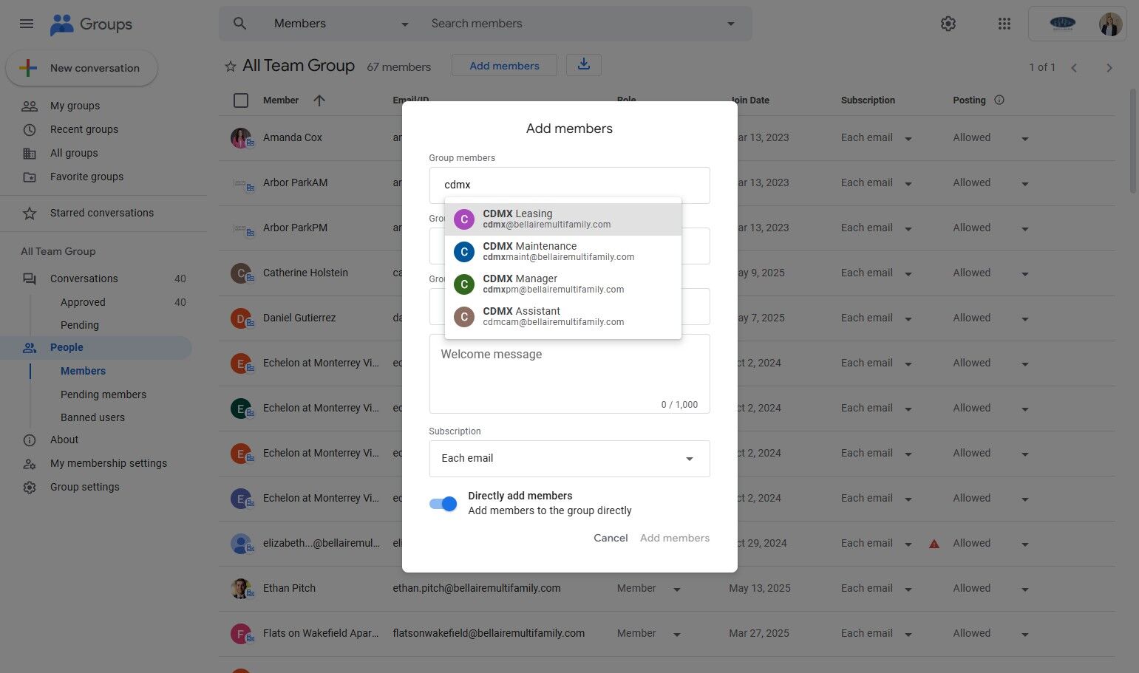Select the CDMX Manager suggestion
Image resolution: width=1139 pixels, height=673 pixels.
(563, 284)
